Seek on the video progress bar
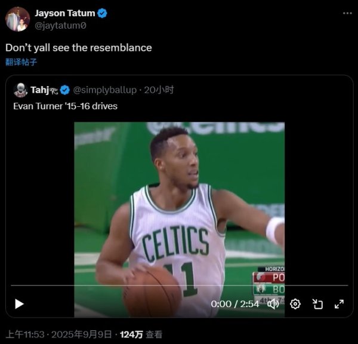This screenshot has height=344, width=358. pyautogui.click(x=179, y=285)
